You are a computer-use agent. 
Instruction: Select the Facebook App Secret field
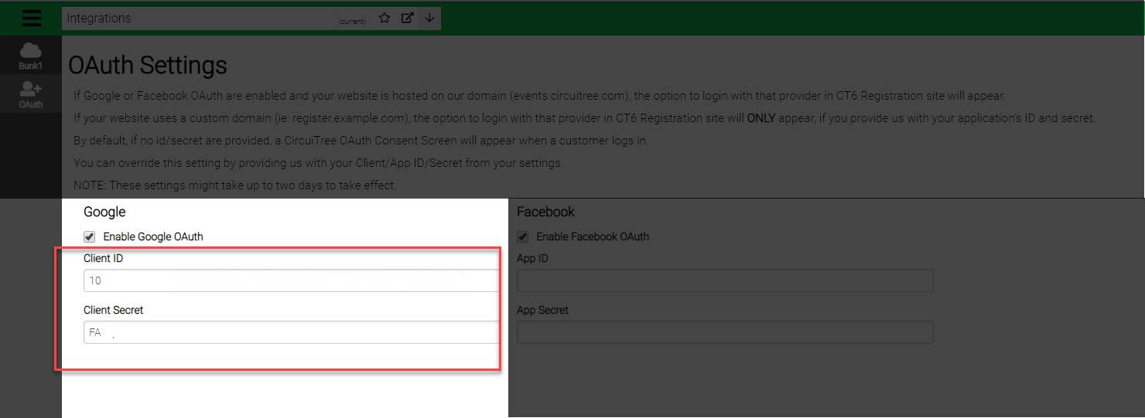[724, 332]
